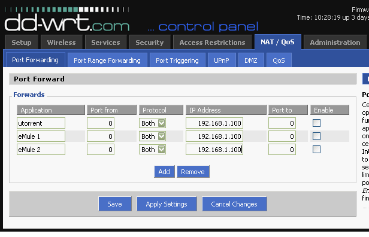Click the Forwards legend label
This screenshot has height=237, width=369.
[x=29, y=95]
